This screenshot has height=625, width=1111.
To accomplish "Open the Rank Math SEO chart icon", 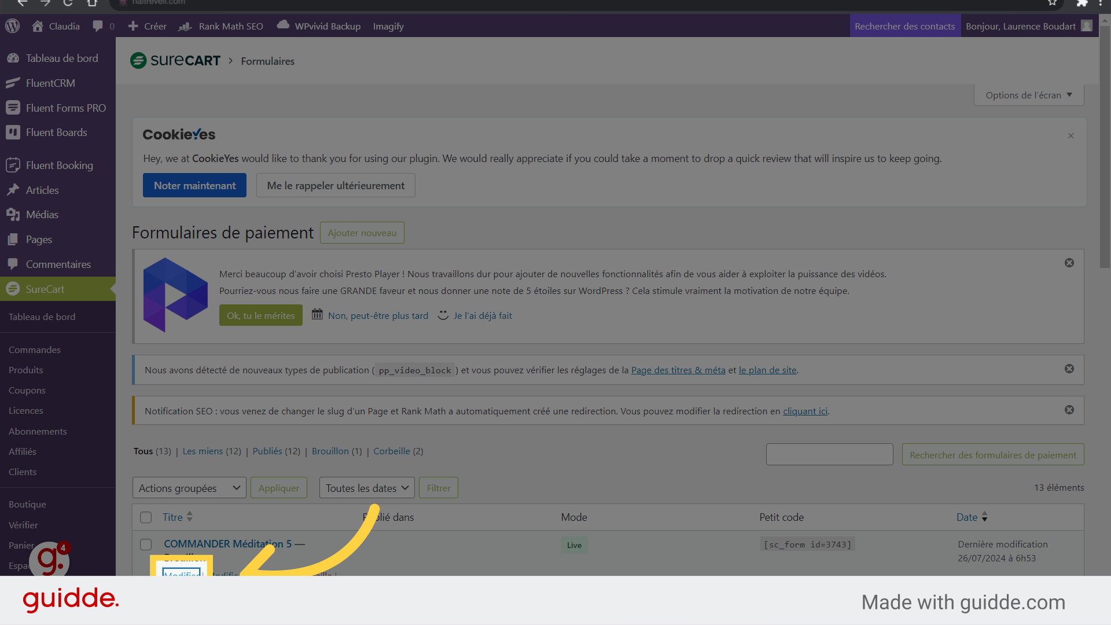I will [185, 26].
